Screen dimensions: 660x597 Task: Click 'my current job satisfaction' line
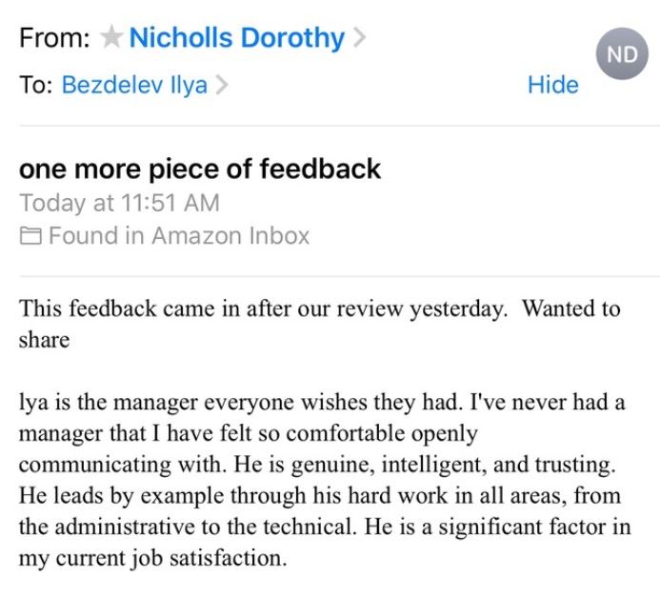(152, 558)
